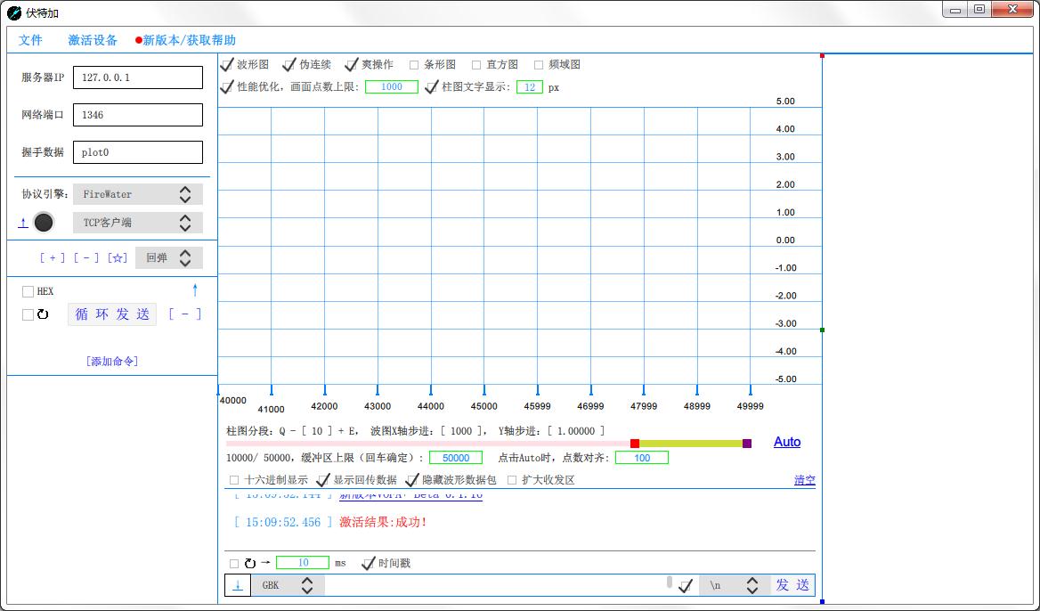Enable the 十六进制显示 checkbox
This screenshot has height=611, width=1040.
(x=234, y=480)
